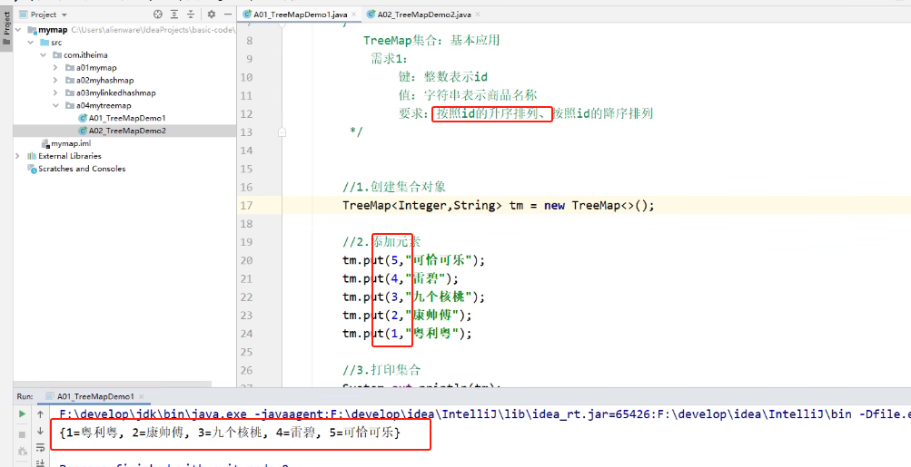Locate opened file with the crosshair icon
This screenshot has height=467, width=911.
tap(157, 15)
